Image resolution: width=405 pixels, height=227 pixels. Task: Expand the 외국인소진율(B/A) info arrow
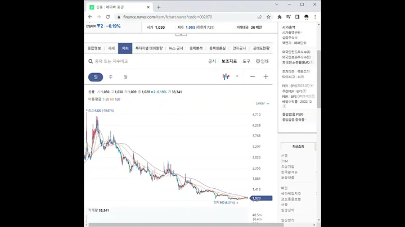pyautogui.click(x=312, y=62)
